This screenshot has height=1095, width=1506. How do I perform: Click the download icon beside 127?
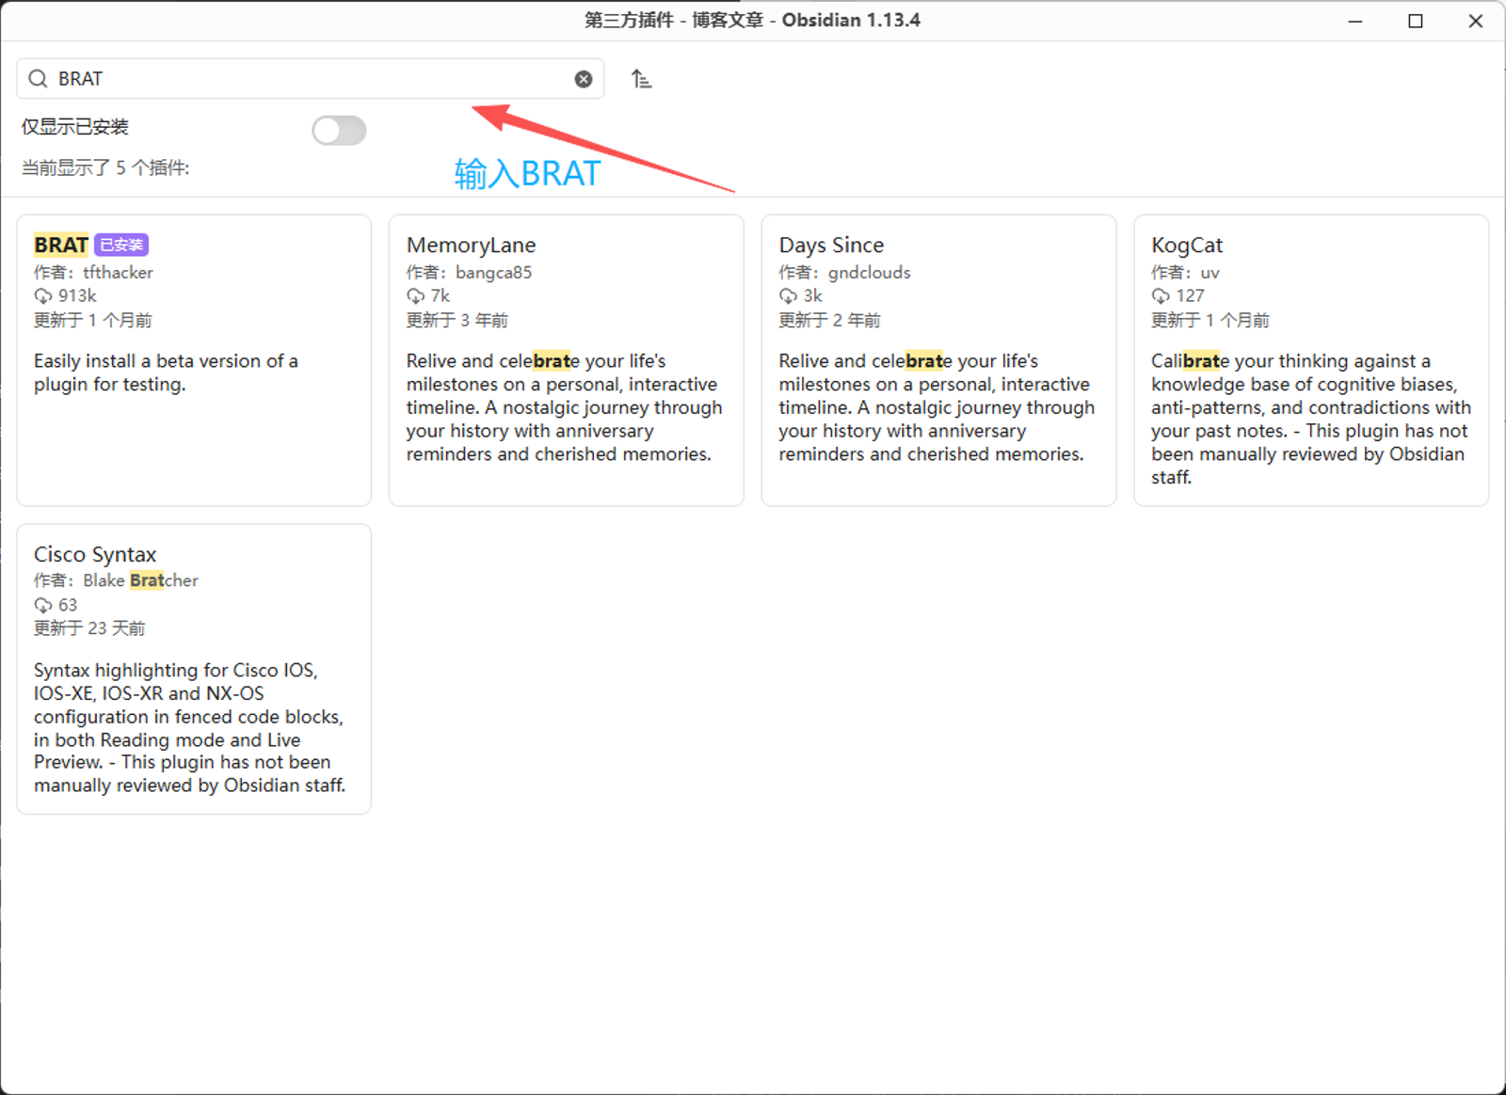(x=1161, y=296)
